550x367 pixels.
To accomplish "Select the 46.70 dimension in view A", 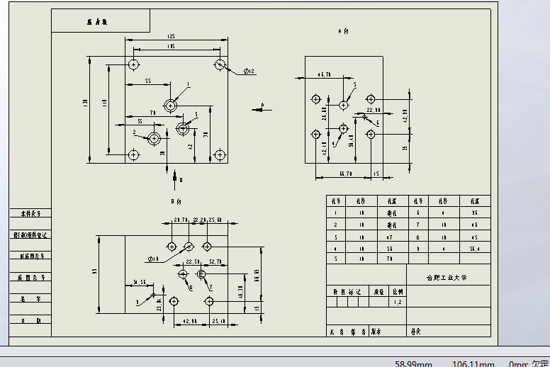I will click(x=324, y=74).
